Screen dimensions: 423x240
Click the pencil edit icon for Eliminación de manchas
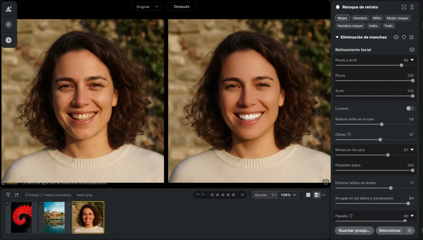411,37
